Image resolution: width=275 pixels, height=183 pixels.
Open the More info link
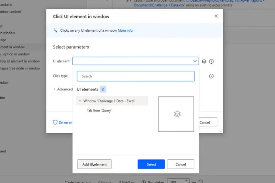point(125,31)
